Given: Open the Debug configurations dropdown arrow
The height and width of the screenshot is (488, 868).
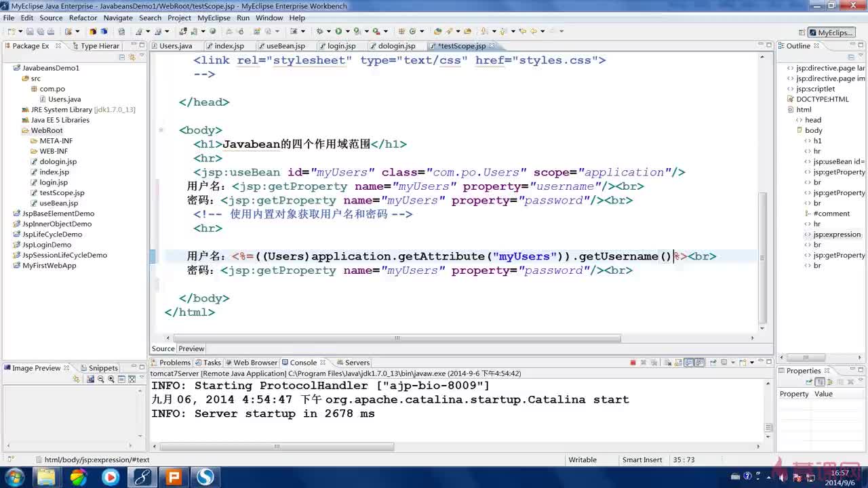Looking at the screenshot, I should click(x=328, y=31).
